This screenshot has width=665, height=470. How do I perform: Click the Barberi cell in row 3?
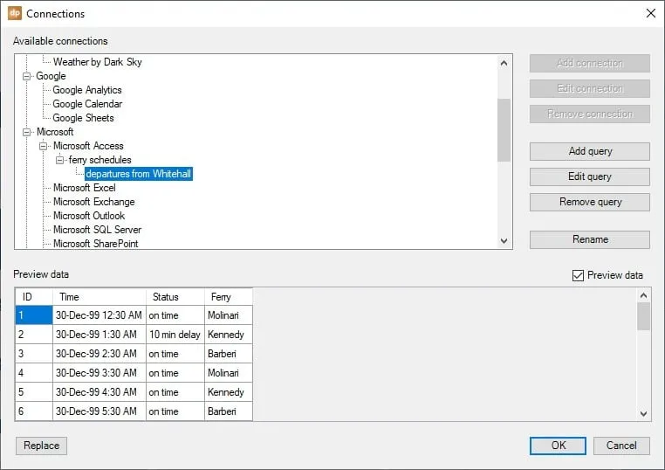(x=229, y=354)
